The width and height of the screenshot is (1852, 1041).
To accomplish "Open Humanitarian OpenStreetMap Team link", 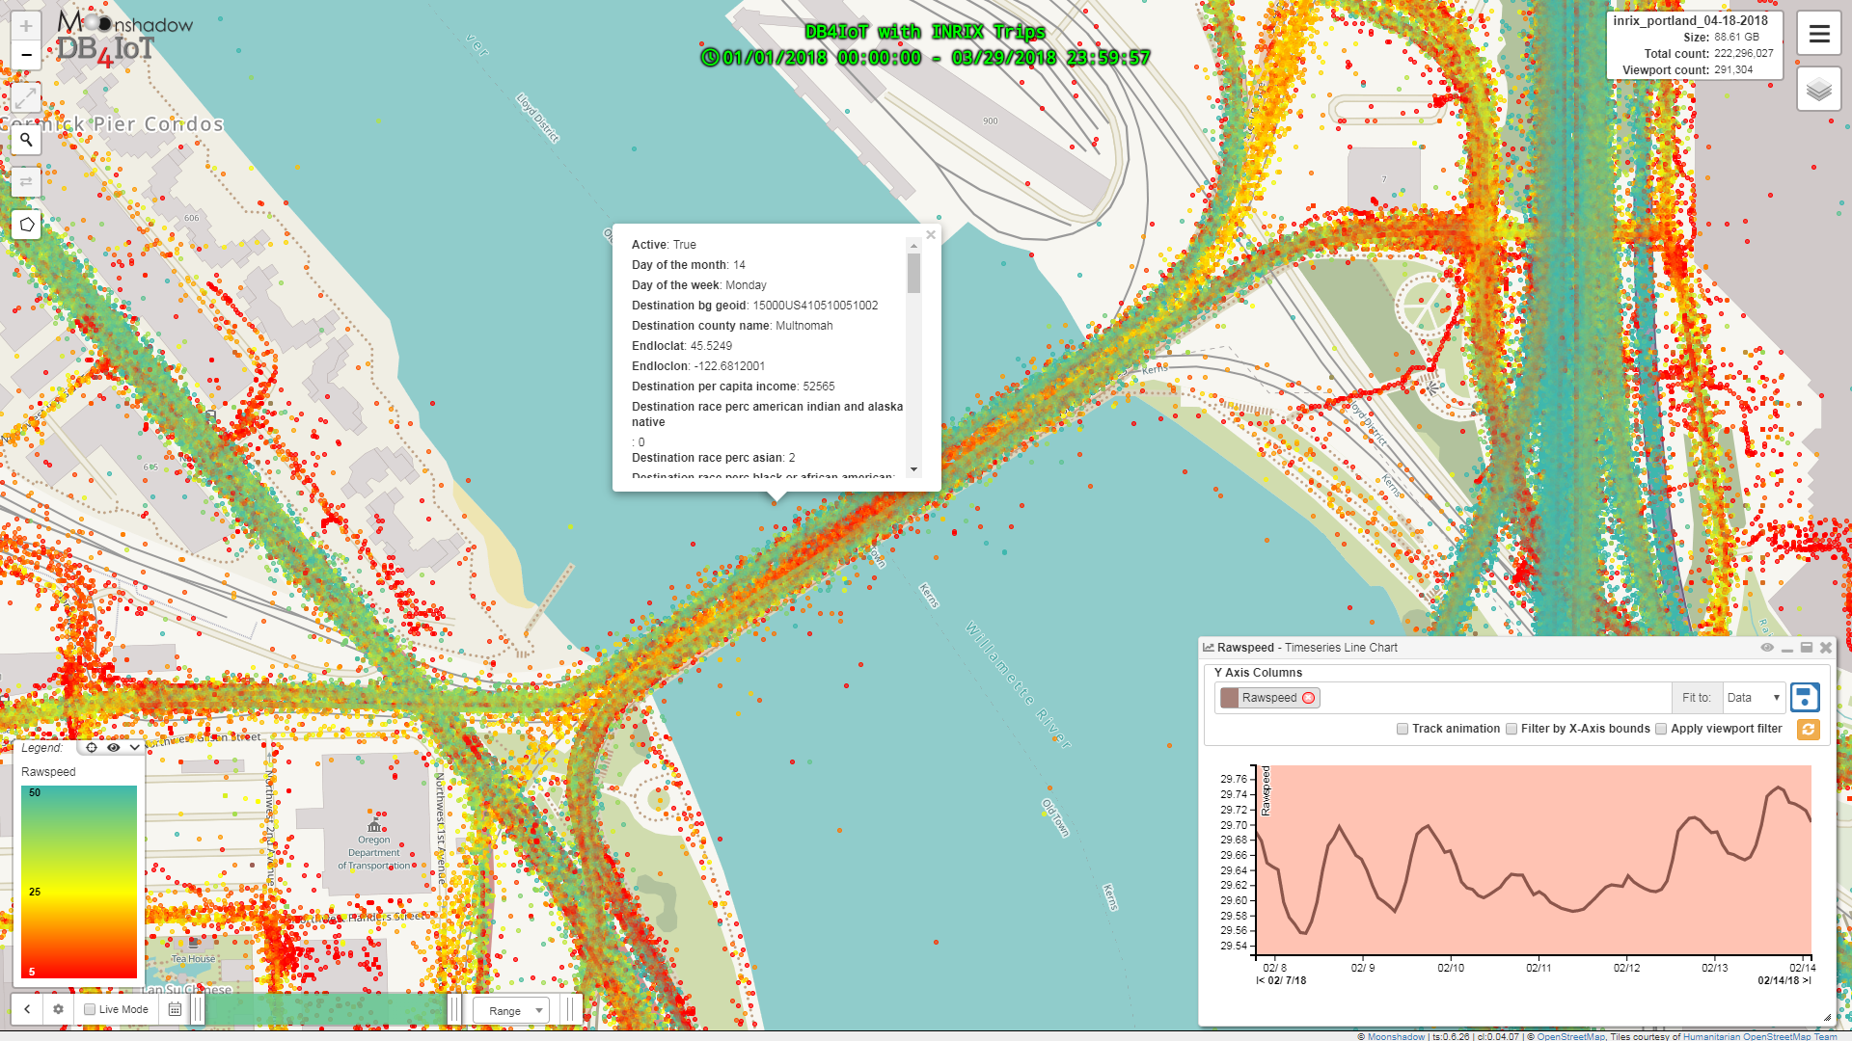I will [x=1760, y=1036].
